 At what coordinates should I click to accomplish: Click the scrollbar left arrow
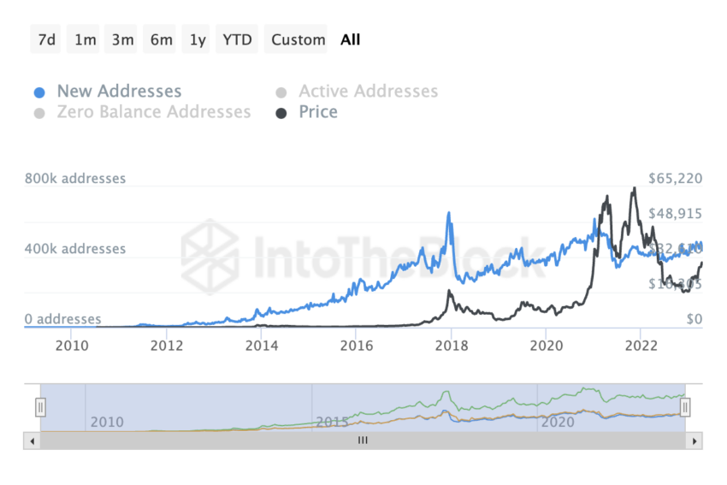[x=32, y=441]
